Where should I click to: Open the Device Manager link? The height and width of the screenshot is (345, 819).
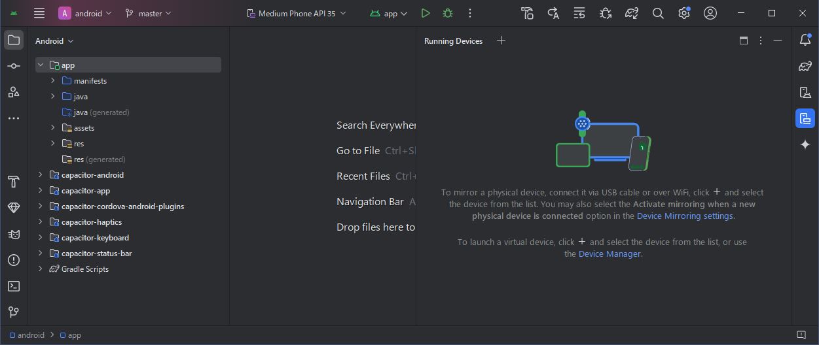point(610,254)
